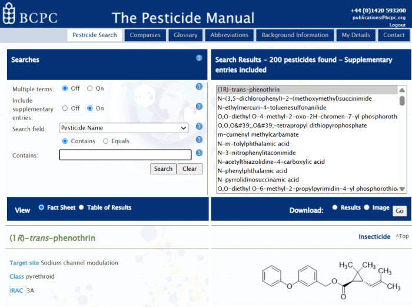Screen dimensions: 412x307
Task: Turn supplementary entries Off
Action: (x=65, y=108)
